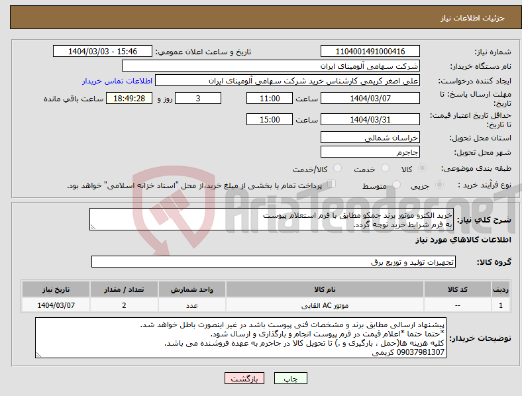This screenshot has height=396, width=522.
Task: Click the response deadline time 11:00 field
Action: pyautogui.click(x=270, y=99)
